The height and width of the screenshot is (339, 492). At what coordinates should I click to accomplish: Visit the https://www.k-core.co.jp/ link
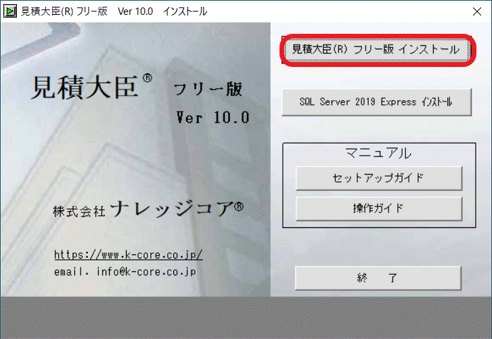[x=128, y=255]
